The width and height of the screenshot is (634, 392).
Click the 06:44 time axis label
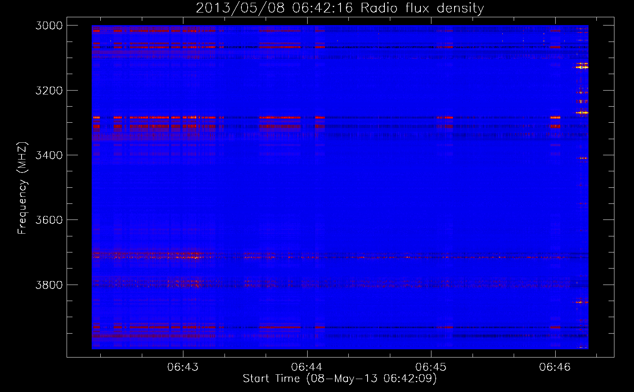coord(307,367)
